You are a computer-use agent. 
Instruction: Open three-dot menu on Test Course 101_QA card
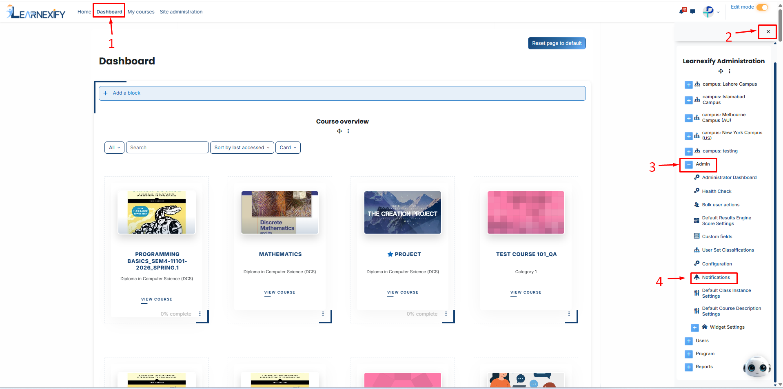point(569,314)
